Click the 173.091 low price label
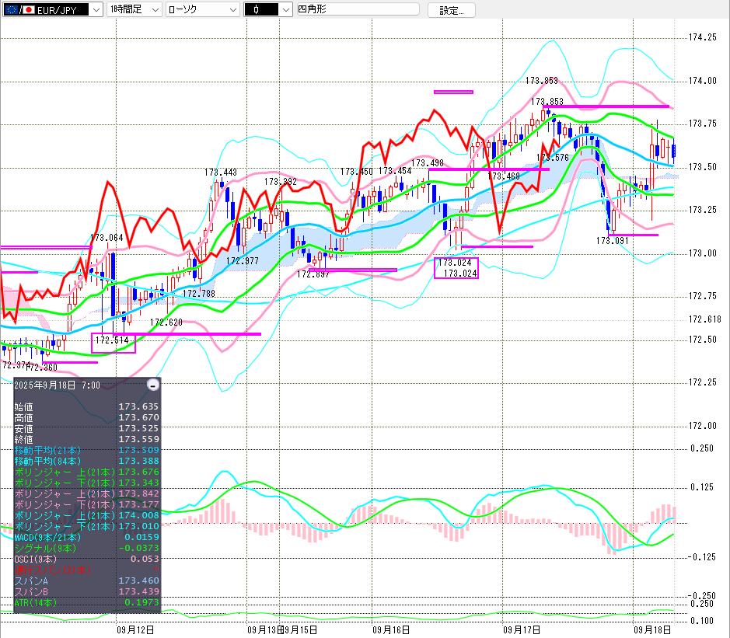This screenshot has height=638, width=730. click(x=612, y=241)
